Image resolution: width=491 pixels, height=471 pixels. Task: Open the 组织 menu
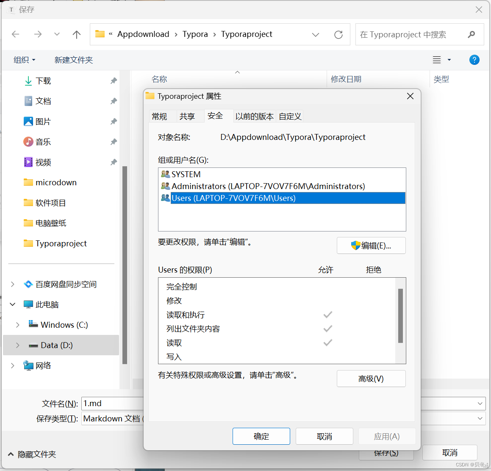[25, 60]
